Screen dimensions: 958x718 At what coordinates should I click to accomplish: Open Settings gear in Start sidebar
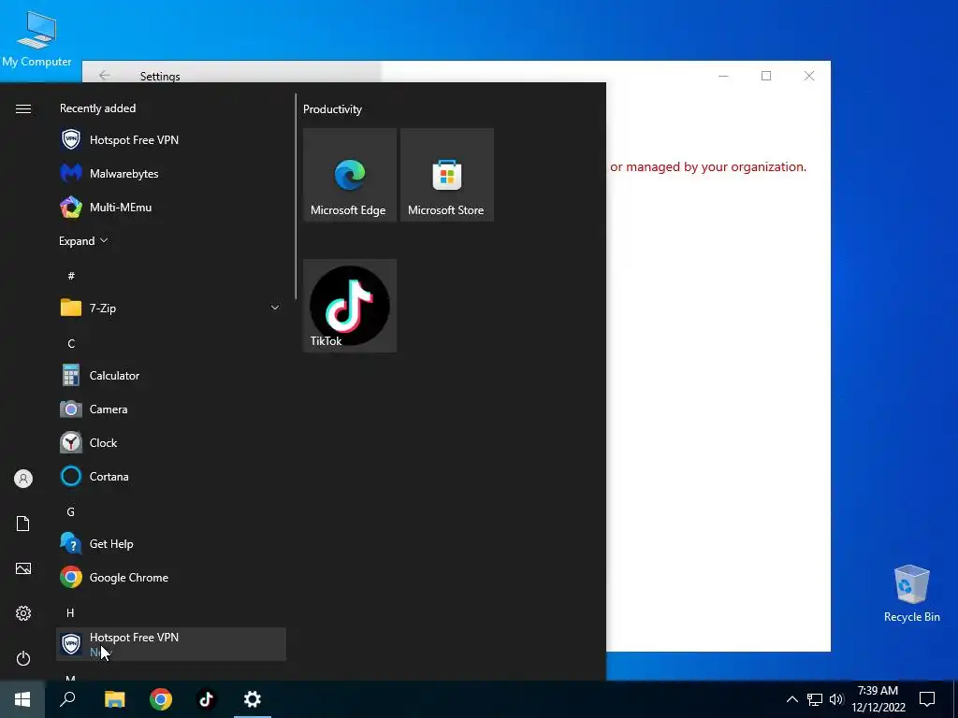[x=23, y=613]
